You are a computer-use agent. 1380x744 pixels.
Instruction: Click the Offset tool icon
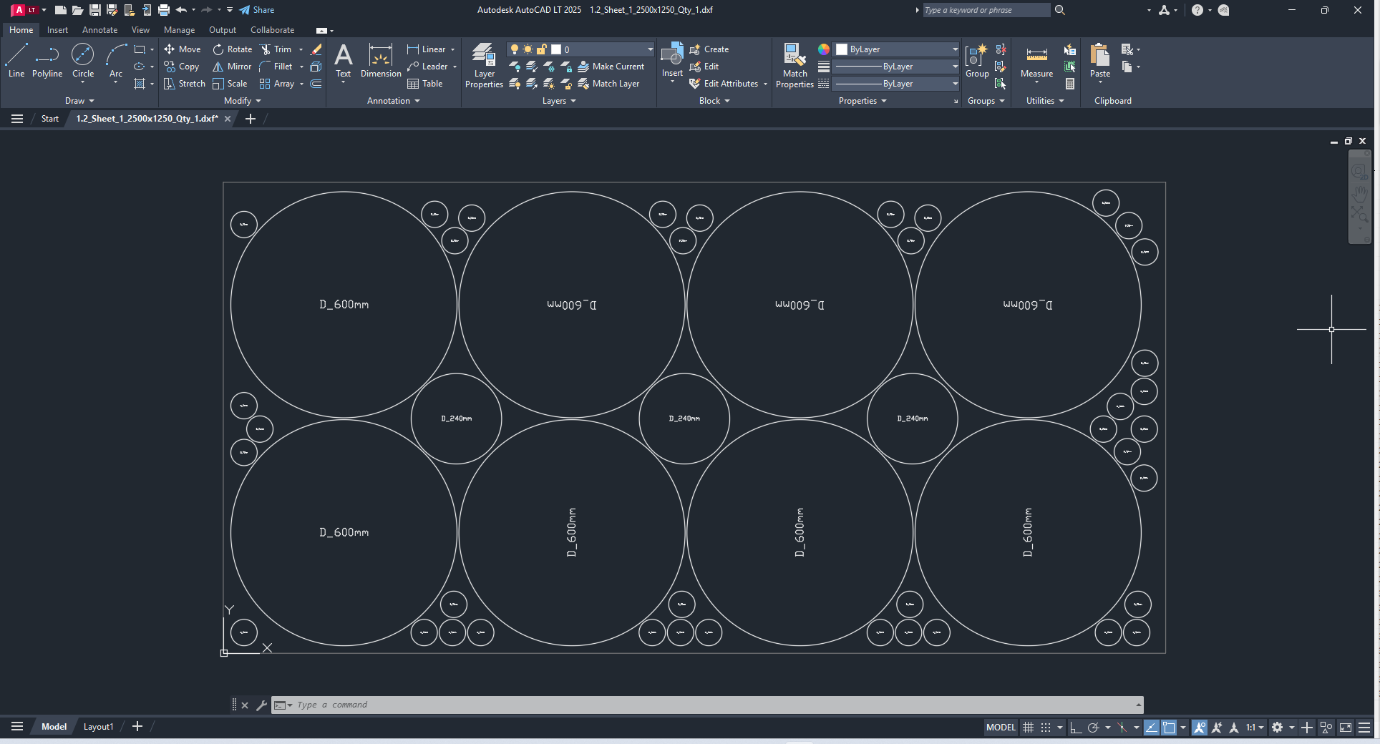(316, 84)
